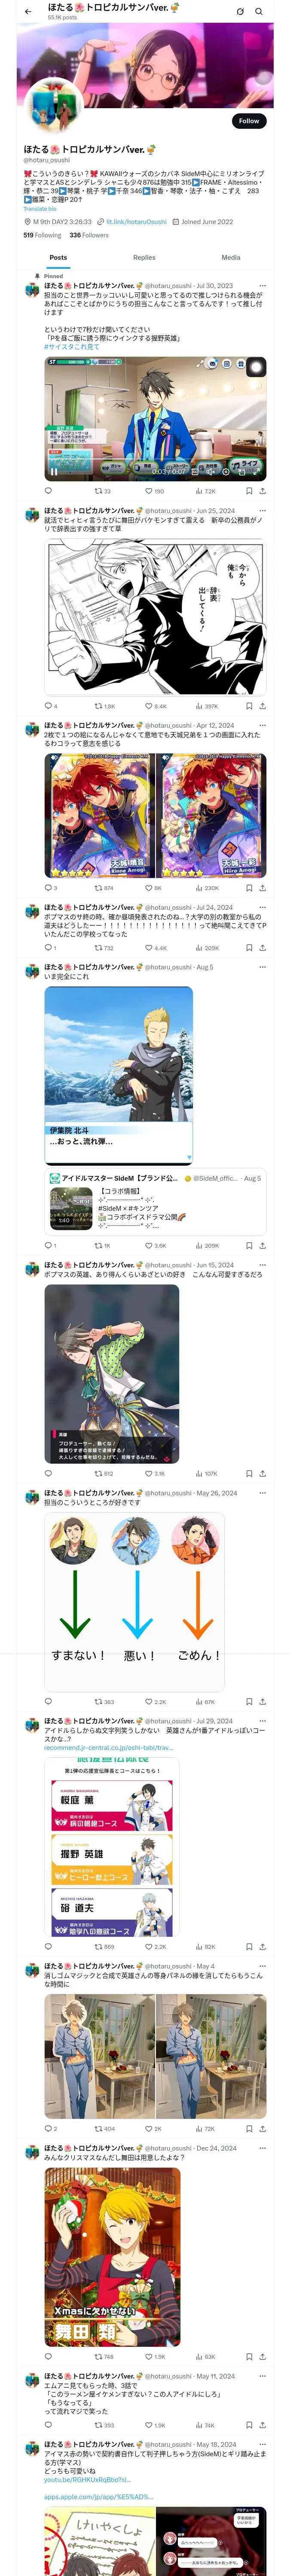This screenshot has width=290, height=2576.
Task: View the 336 Followers list
Action: tap(89, 235)
